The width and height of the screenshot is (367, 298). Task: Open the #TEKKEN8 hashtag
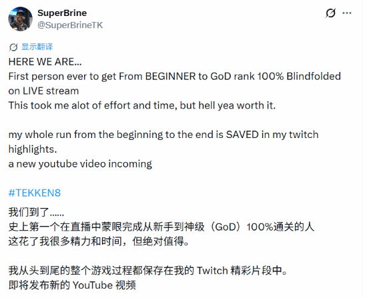35,193
